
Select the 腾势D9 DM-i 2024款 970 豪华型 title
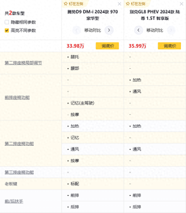click(93, 15)
